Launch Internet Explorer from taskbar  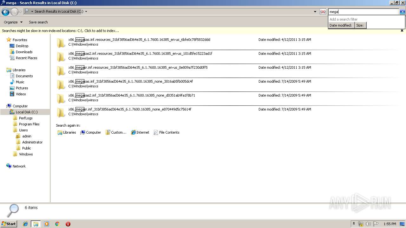pos(25,224)
